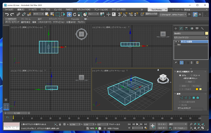
Task: Select the アニメート radio button
Action: pos(191,75)
